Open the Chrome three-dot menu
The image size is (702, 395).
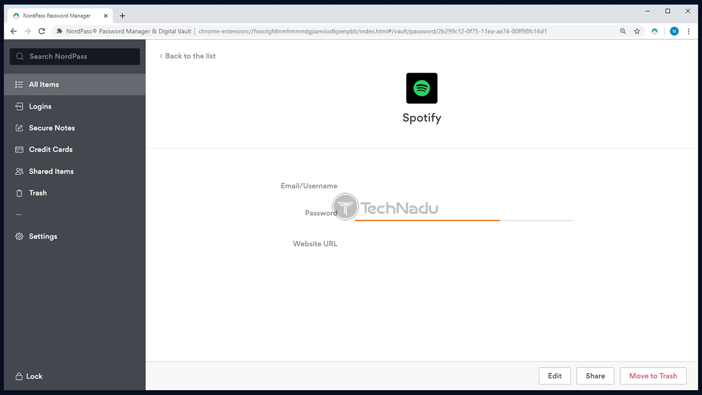pos(689,32)
